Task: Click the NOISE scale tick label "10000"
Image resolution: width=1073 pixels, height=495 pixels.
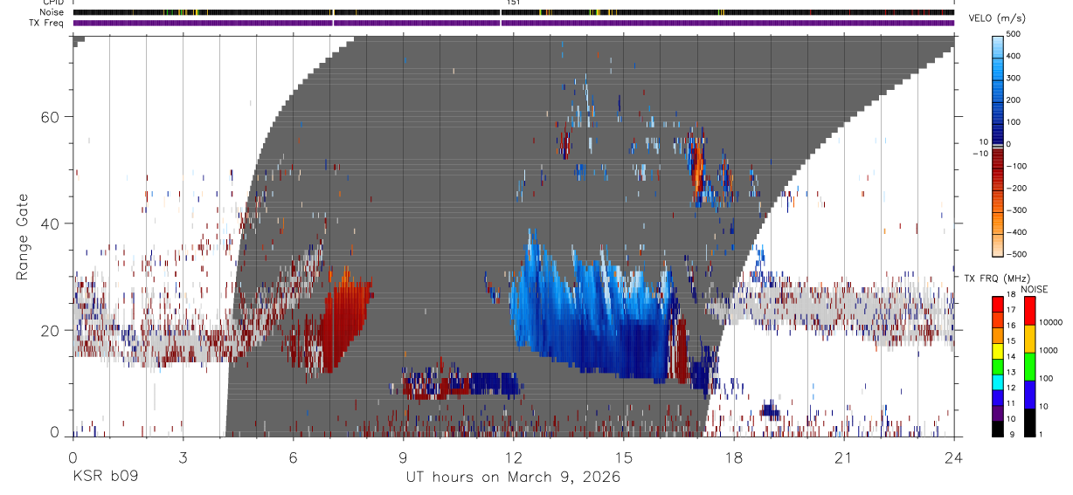Action: click(x=1051, y=323)
